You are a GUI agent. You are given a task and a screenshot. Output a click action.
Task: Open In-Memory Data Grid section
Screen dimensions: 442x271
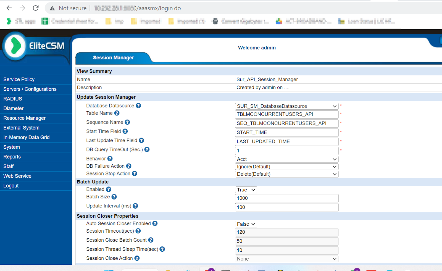pos(36,138)
